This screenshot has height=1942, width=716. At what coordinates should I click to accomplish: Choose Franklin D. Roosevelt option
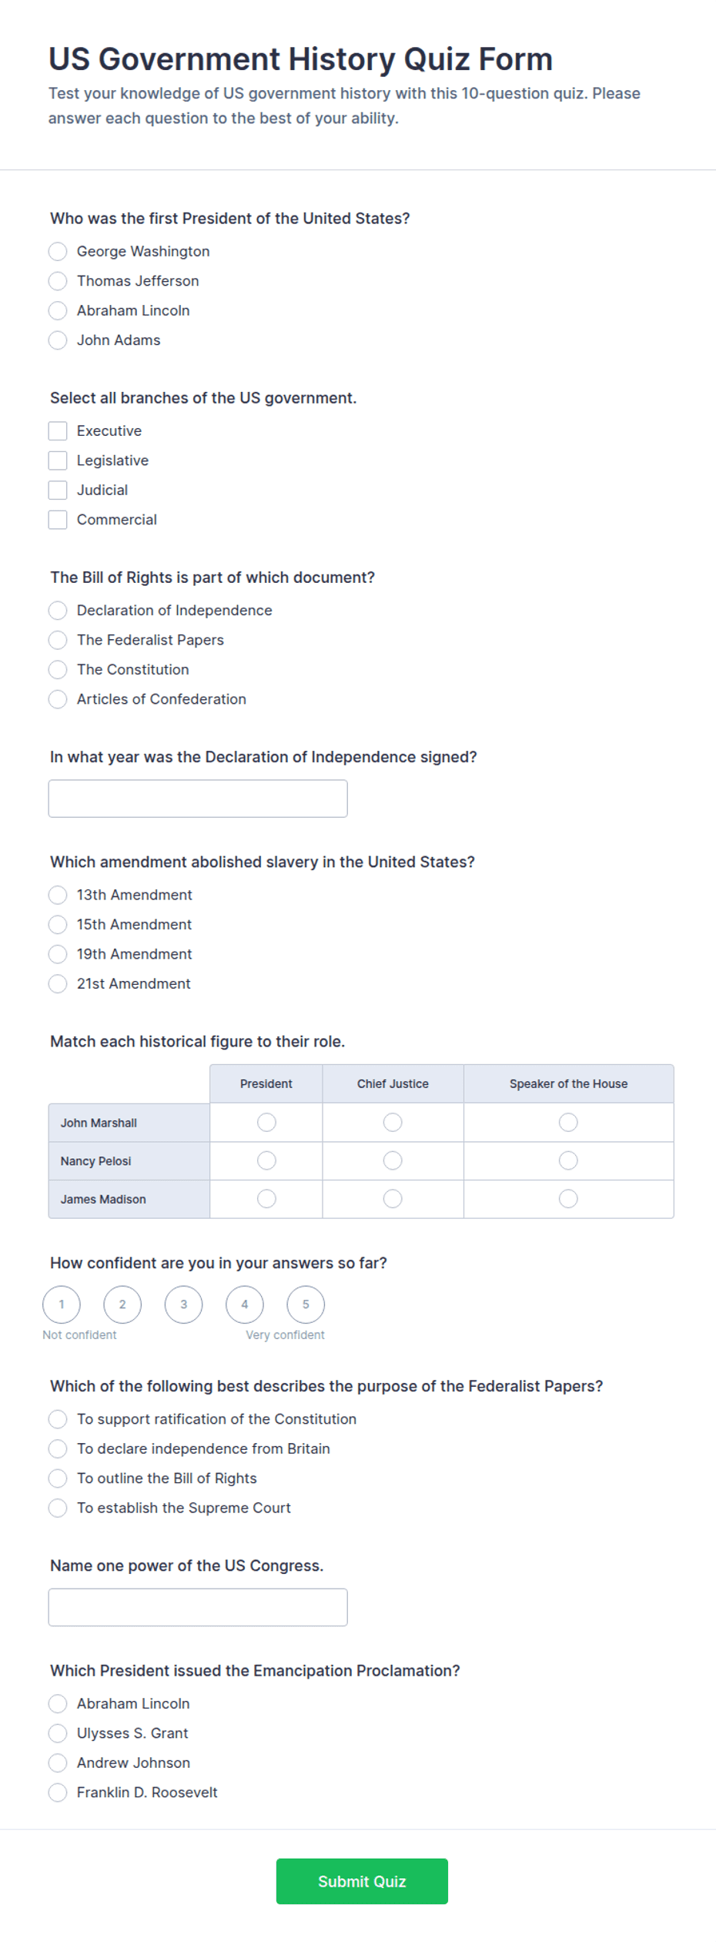tap(58, 1793)
